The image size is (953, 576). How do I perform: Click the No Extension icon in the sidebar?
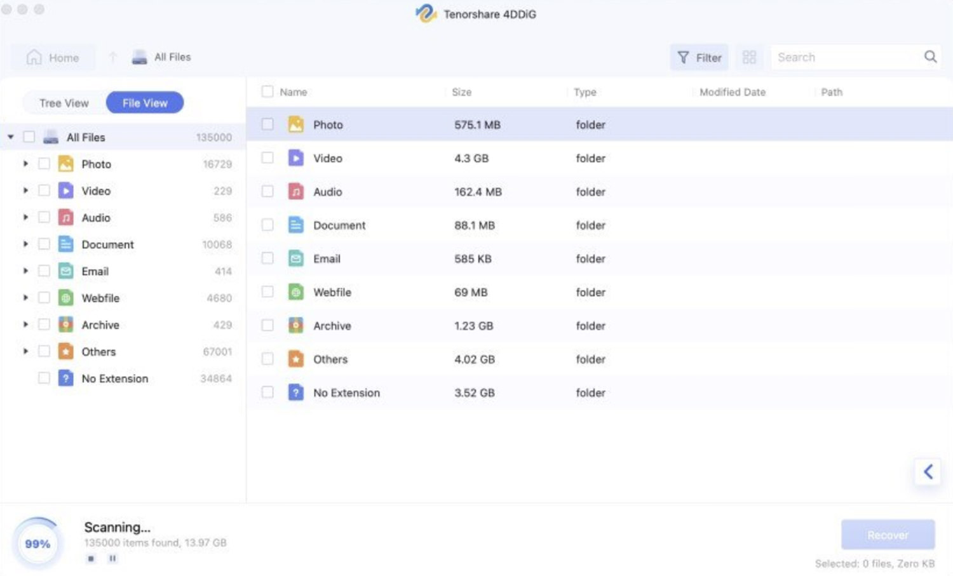[x=65, y=378]
